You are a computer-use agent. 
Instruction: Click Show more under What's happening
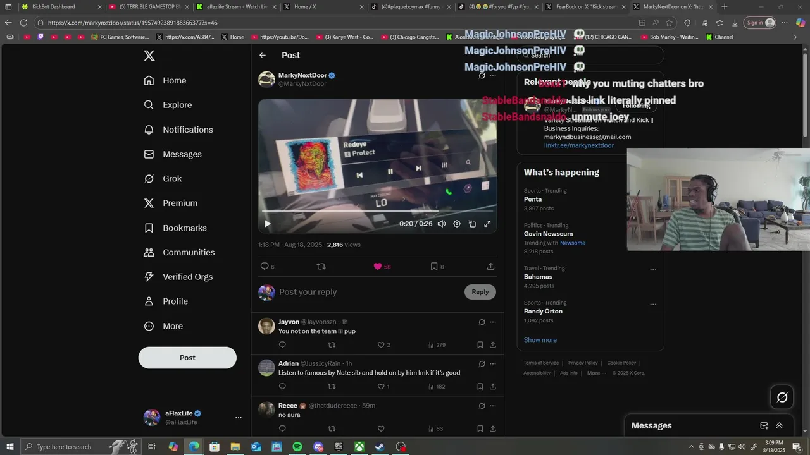[x=540, y=340]
